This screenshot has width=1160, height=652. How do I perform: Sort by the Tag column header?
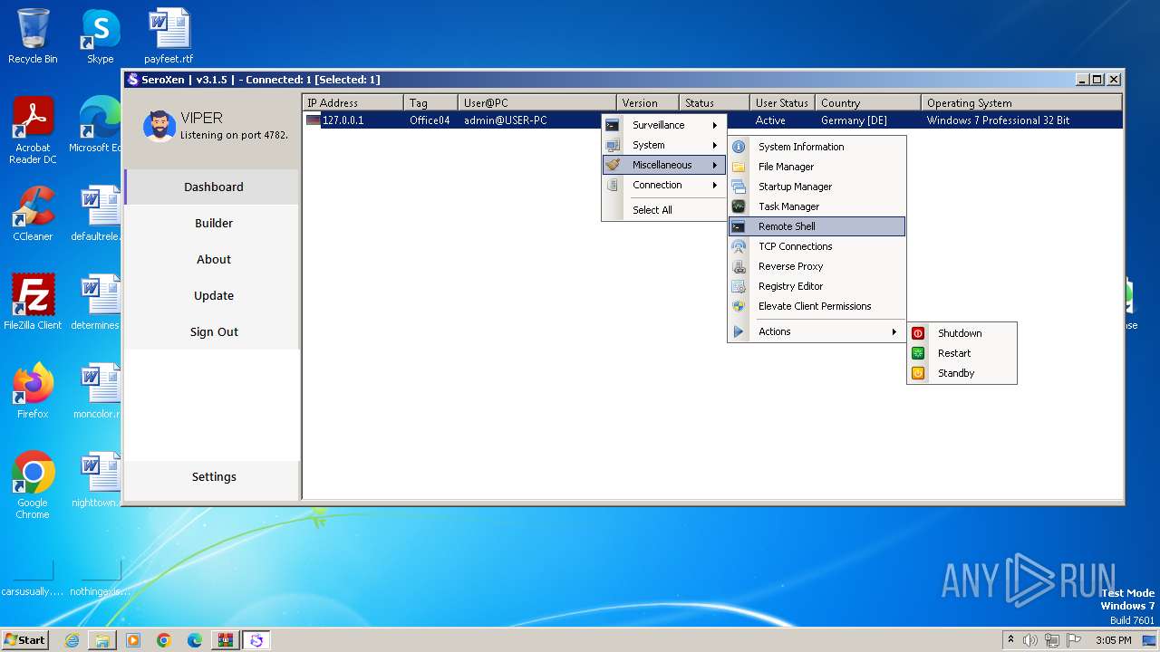[430, 102]
